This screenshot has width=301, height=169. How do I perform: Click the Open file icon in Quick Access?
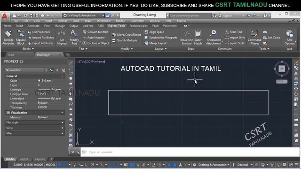tap(20, 15)
